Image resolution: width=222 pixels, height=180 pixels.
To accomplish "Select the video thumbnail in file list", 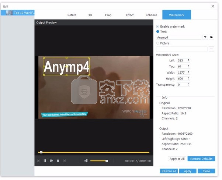I will (x=9, y=13).
